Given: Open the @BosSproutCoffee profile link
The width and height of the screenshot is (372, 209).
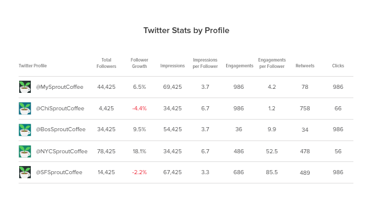Looking at the screenshot, I should click(60, 129).
